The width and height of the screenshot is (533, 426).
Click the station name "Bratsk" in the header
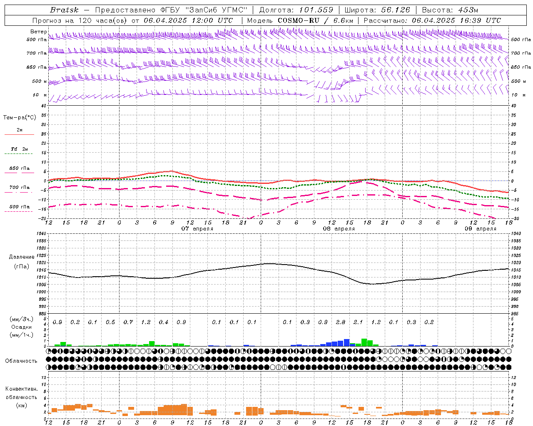tap(64, 10)
